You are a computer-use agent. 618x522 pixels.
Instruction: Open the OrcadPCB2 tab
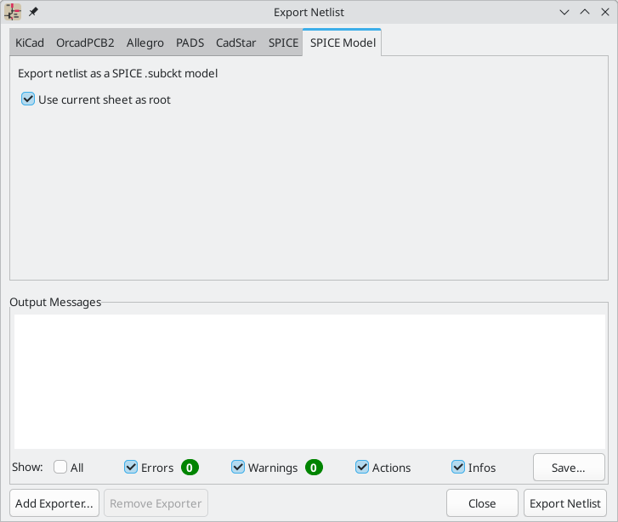point(85,43)
